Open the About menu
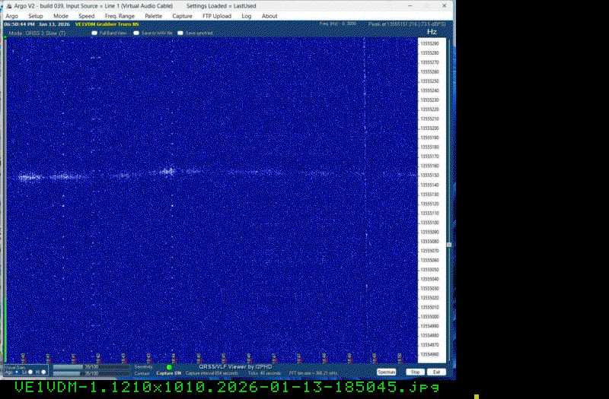The height and width of the screenshot is (399, 609). coord(269,16)
